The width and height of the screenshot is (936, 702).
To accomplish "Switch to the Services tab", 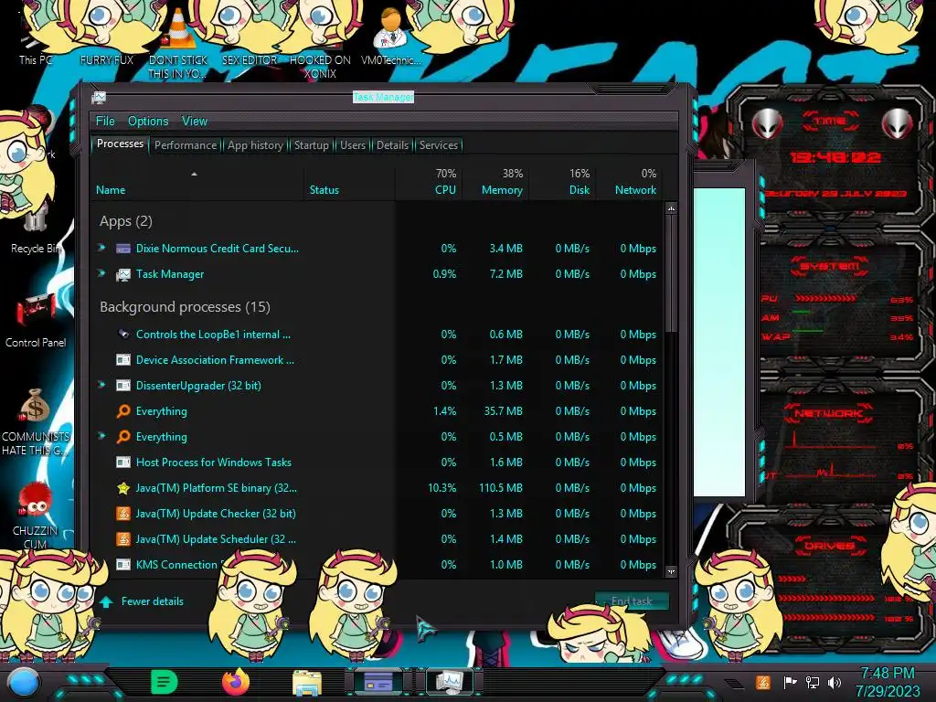I will [439, 145].
